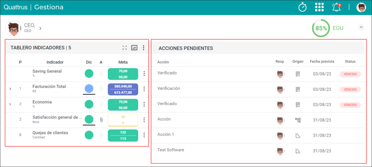The image size is (372, 167).
Task: Click VENCIDO status on first Verificado row
Action: click(350, 74)
